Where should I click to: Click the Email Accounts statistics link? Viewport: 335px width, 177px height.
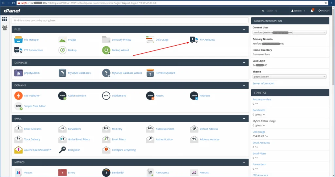click(261, 143)
